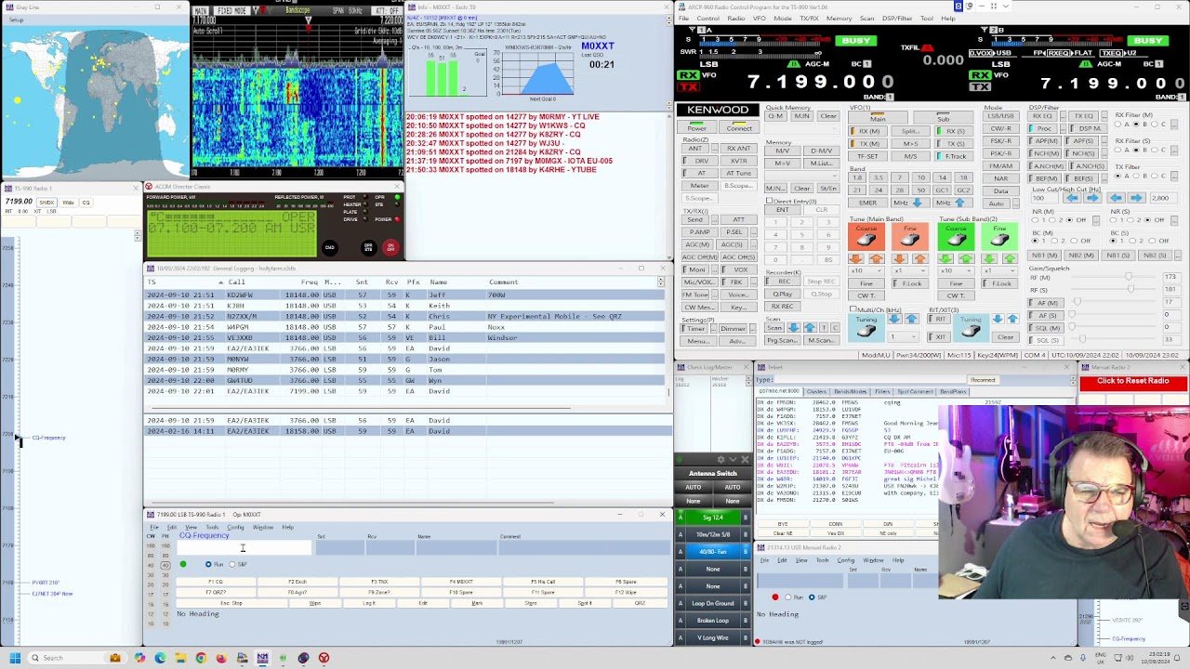Open Config menu in Radio 1 entry window
This screenshot has width=1190, height=669.
coord(235,527)
